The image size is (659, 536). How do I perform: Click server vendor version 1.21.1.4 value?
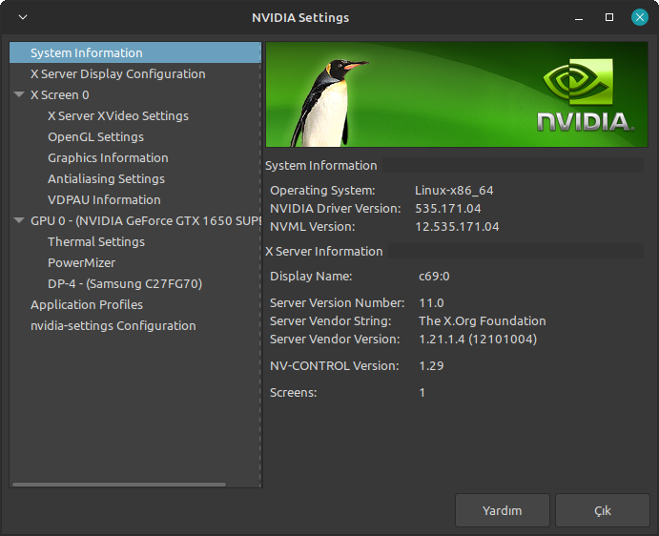pyautogui.click(x=478, y=340)
